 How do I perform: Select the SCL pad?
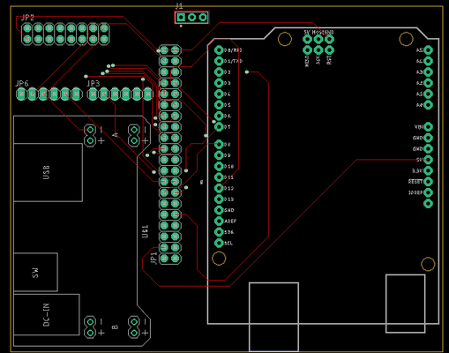tap(219, 243)
